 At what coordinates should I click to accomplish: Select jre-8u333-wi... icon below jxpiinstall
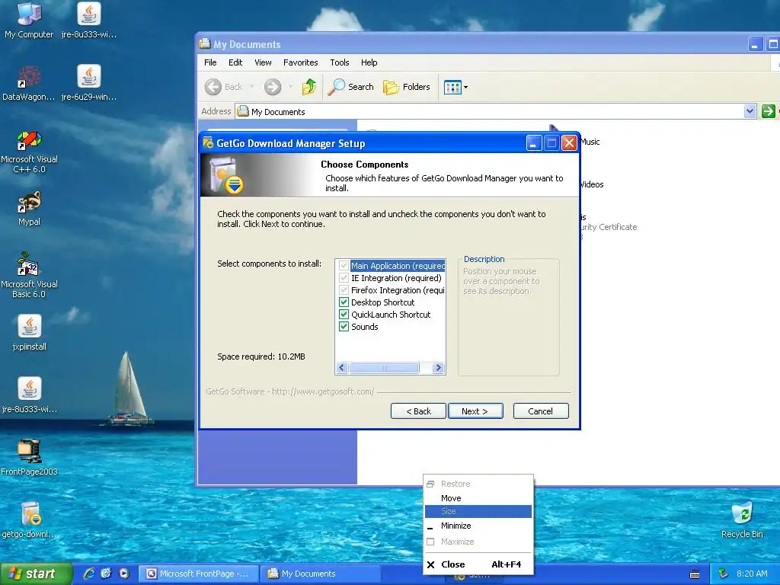click(x=29, y=395)
